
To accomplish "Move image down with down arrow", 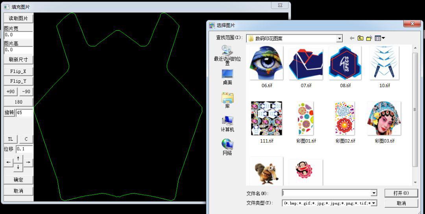I will tap(18, 167).
